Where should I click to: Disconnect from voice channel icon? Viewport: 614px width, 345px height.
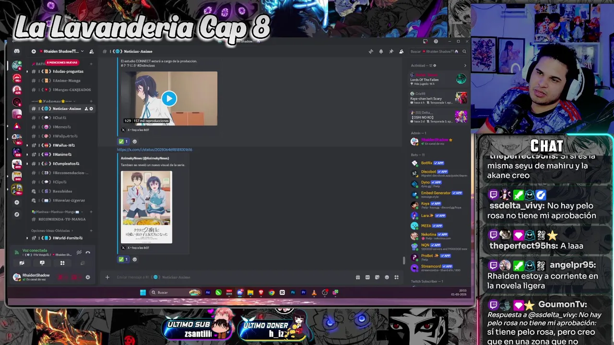[88, 252]
